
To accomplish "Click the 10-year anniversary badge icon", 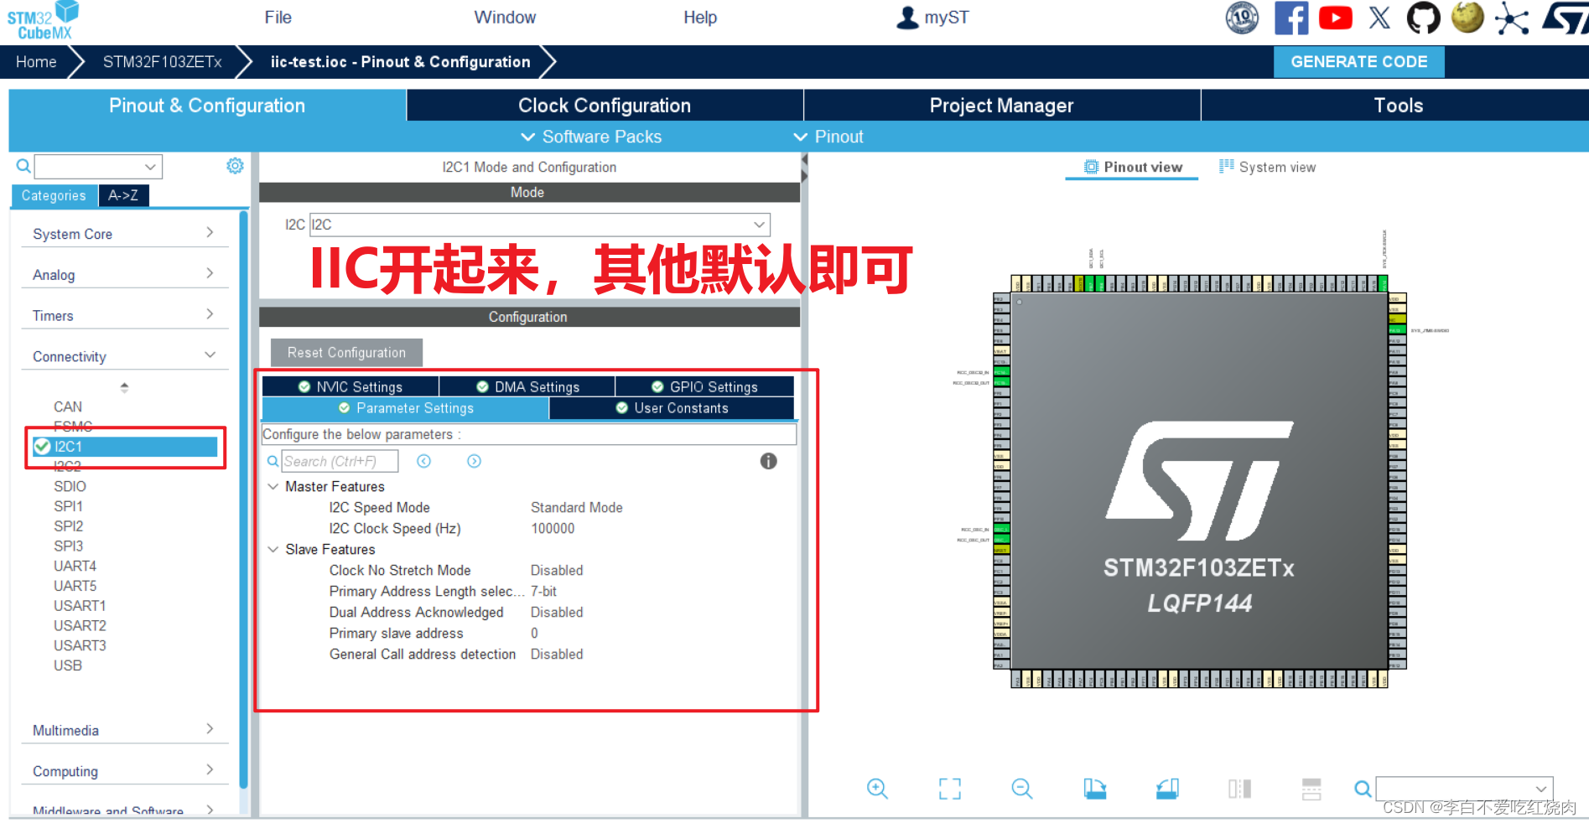I will (1243, 18).
